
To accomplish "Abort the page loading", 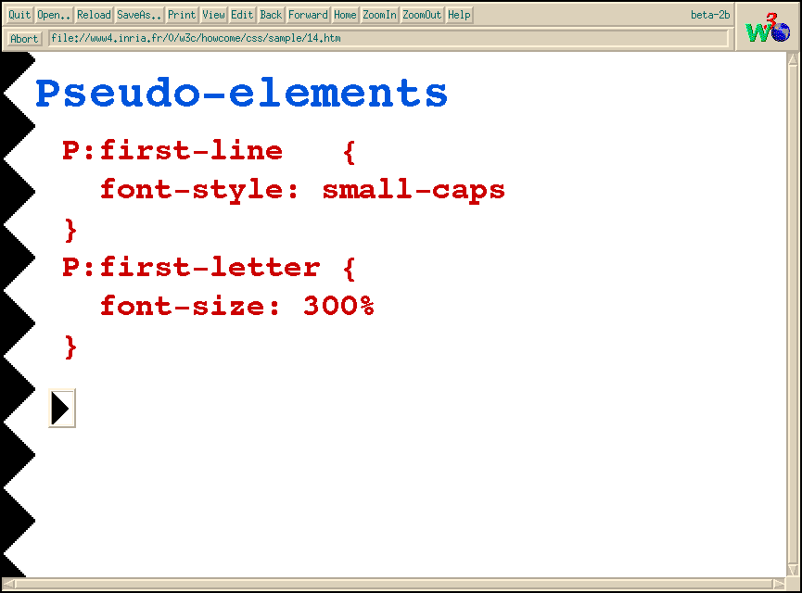I will (24, 39).
